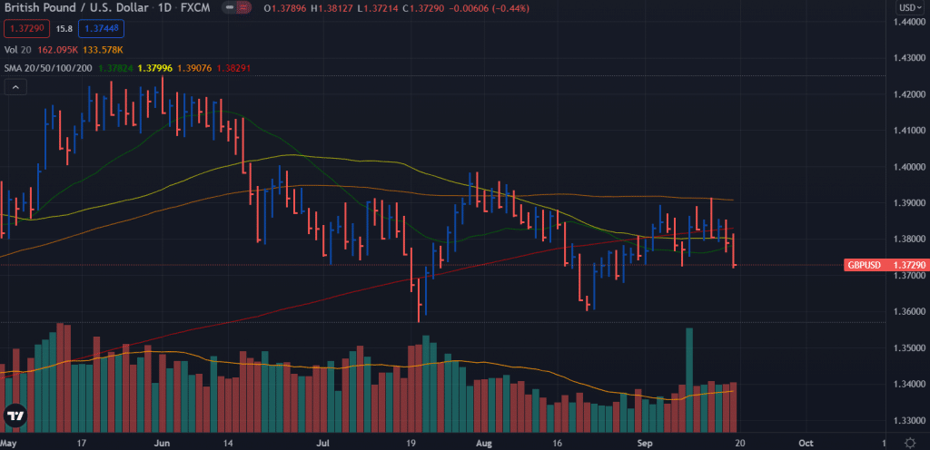
Task: Select the Vol 20 indicator legend
Action: point(18,50)
